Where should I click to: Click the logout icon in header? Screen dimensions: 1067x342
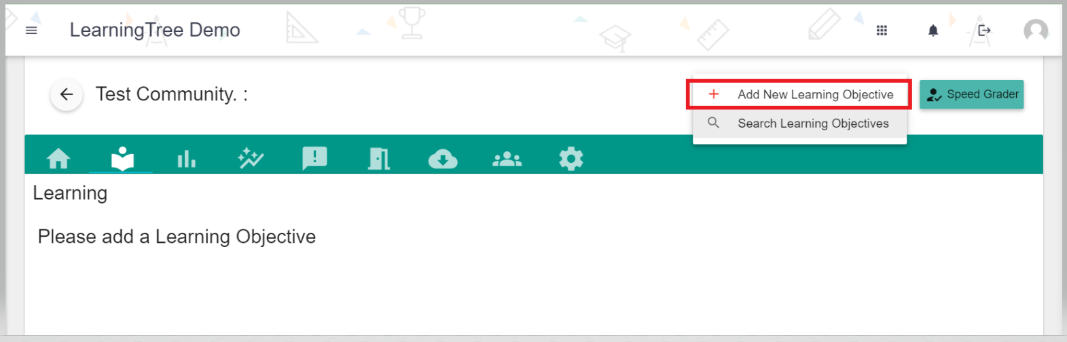coord(984,31)
